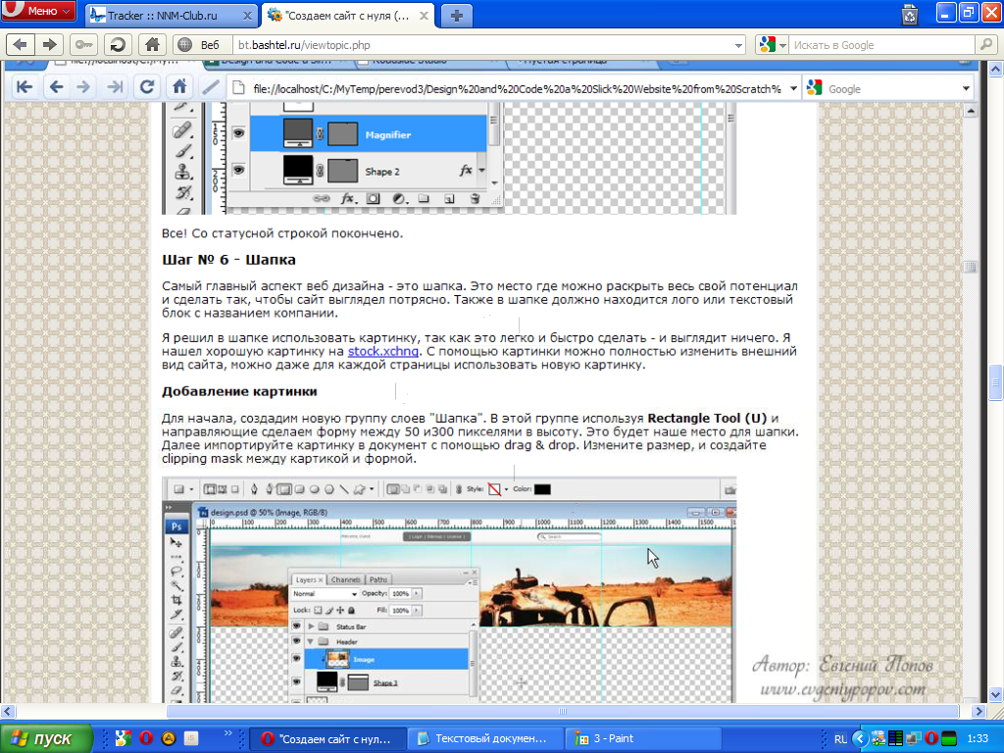
Task: Open the Windows пуск start button
Action: coord(46,738)
